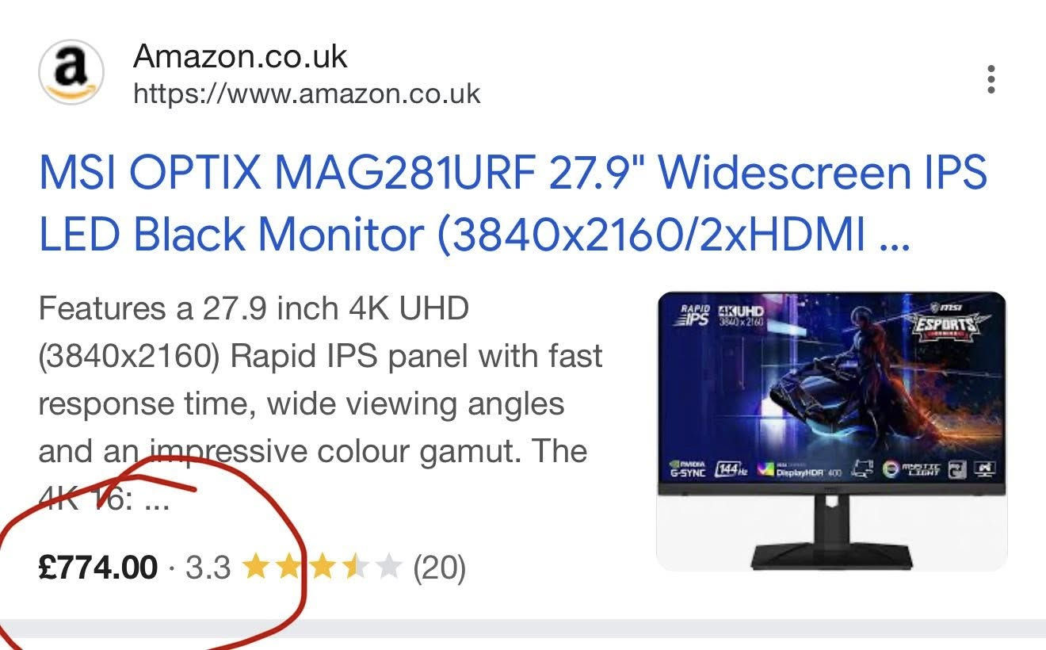Click the grey empty fifth star

(388, 568)
